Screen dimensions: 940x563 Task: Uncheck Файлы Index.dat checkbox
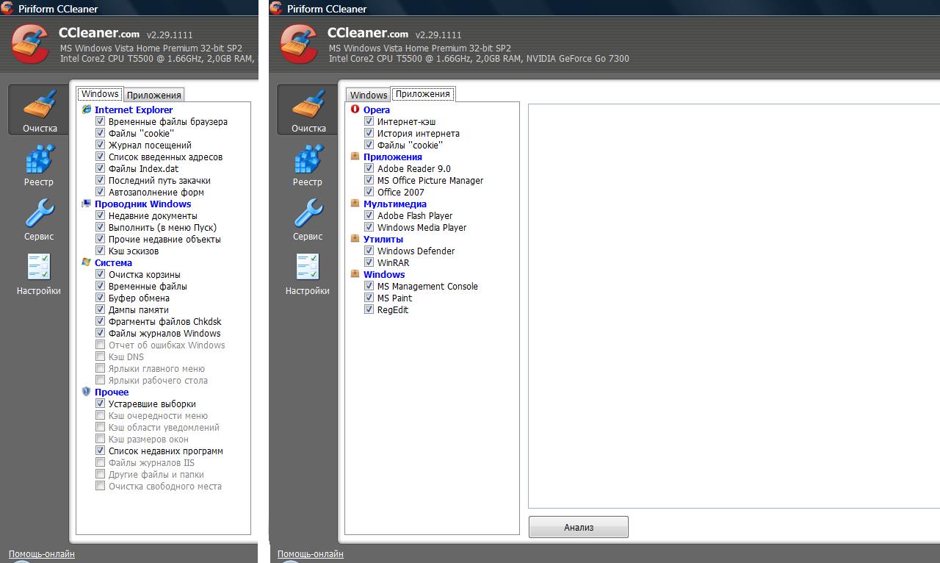[x=101, y=168]
